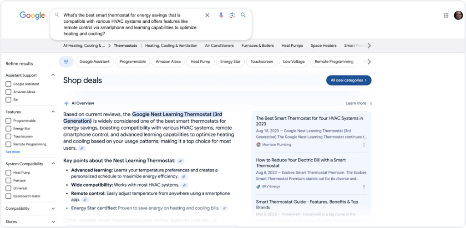Tick the Heat Pump compatibility checkbox

(9, 173)
